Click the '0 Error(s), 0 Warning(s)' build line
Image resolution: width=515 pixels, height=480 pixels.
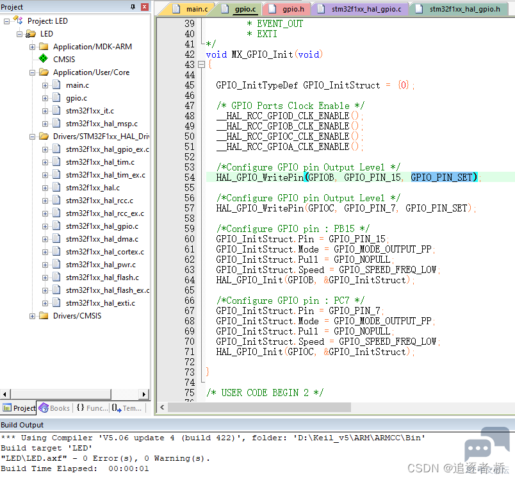pos(105,458)
